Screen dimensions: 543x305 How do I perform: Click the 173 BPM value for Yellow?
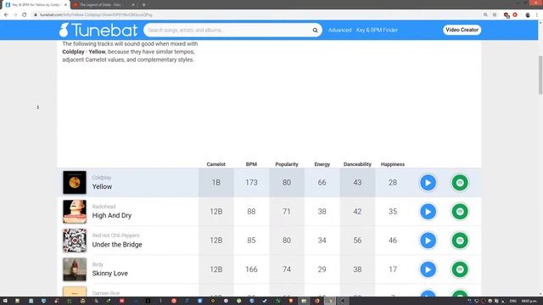[x=251, y=183]
